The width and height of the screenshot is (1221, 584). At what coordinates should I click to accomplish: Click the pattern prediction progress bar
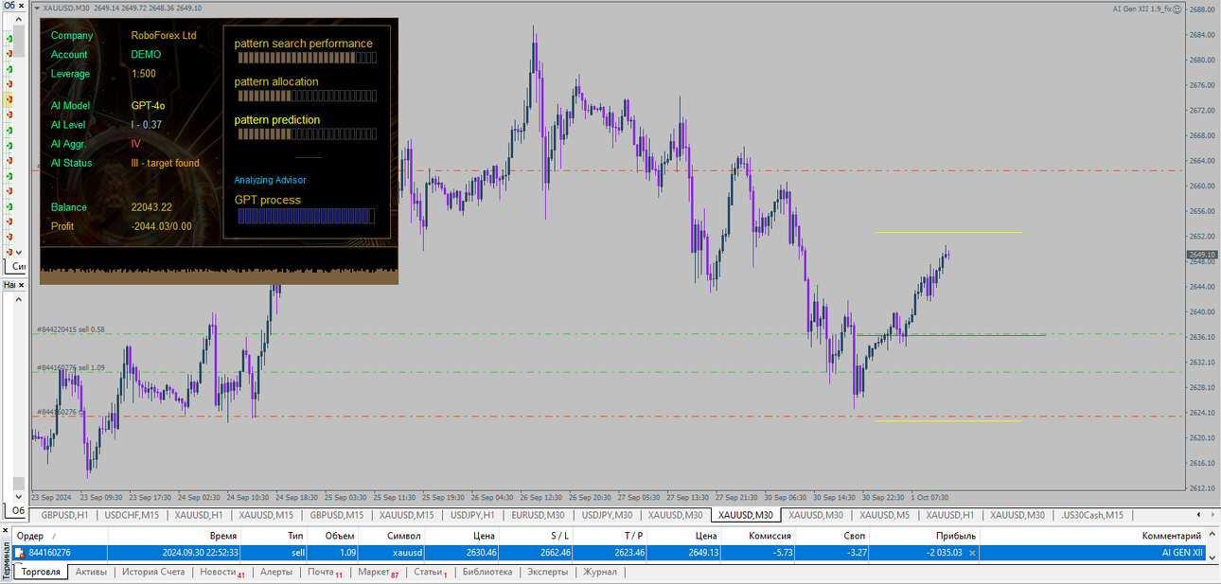[307, 133]
